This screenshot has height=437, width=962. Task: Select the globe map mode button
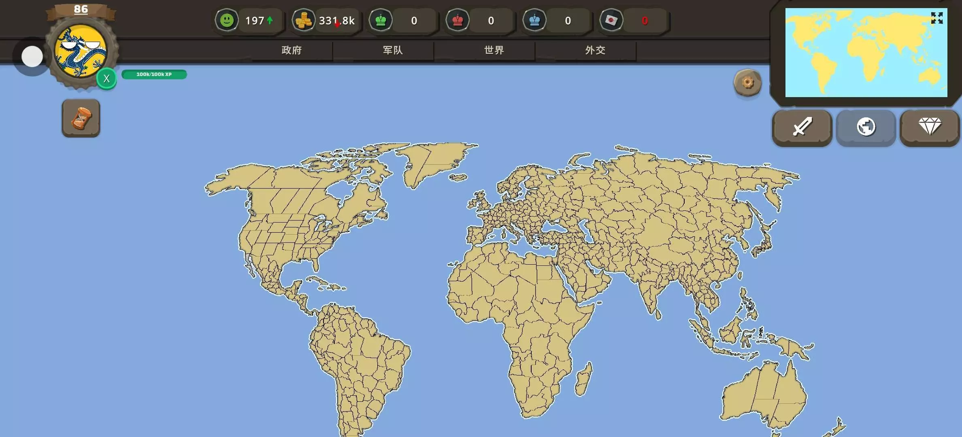pos(866,127)
